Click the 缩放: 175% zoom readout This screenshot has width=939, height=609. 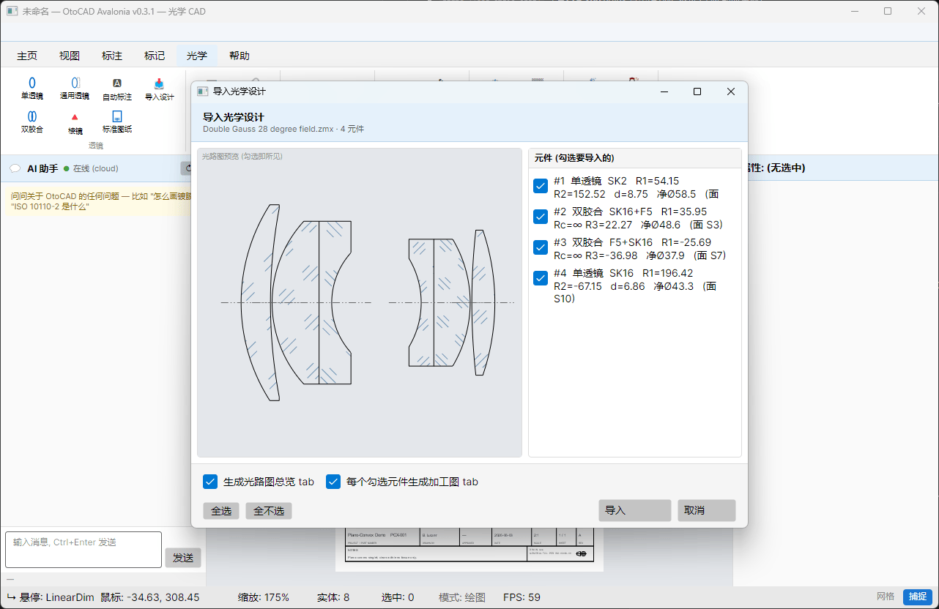coord(264,597)
